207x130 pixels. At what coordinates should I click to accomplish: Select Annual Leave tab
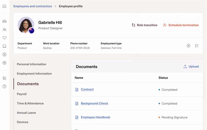pyautogui.click(x=26, y=113)
